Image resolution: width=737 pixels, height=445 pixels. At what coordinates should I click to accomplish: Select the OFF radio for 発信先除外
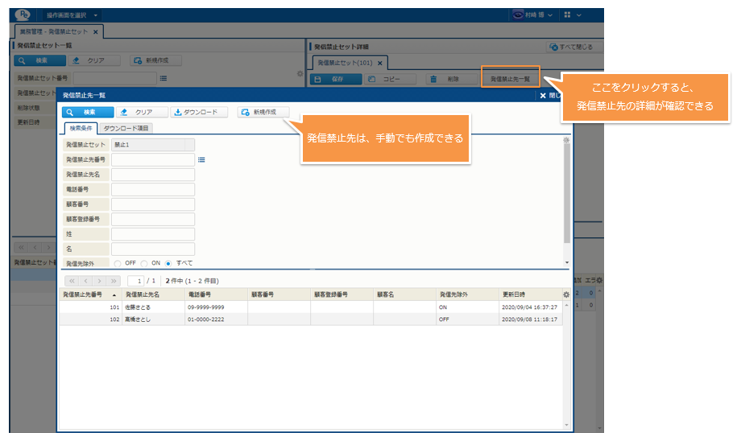[118, 263]
